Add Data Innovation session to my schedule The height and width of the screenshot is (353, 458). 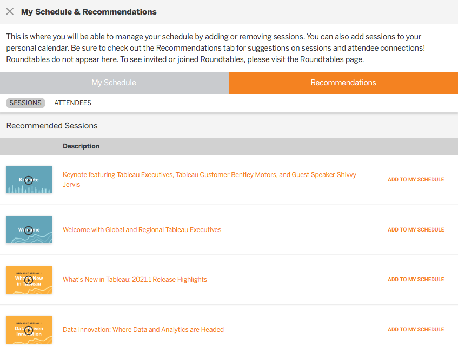point(416,330)
